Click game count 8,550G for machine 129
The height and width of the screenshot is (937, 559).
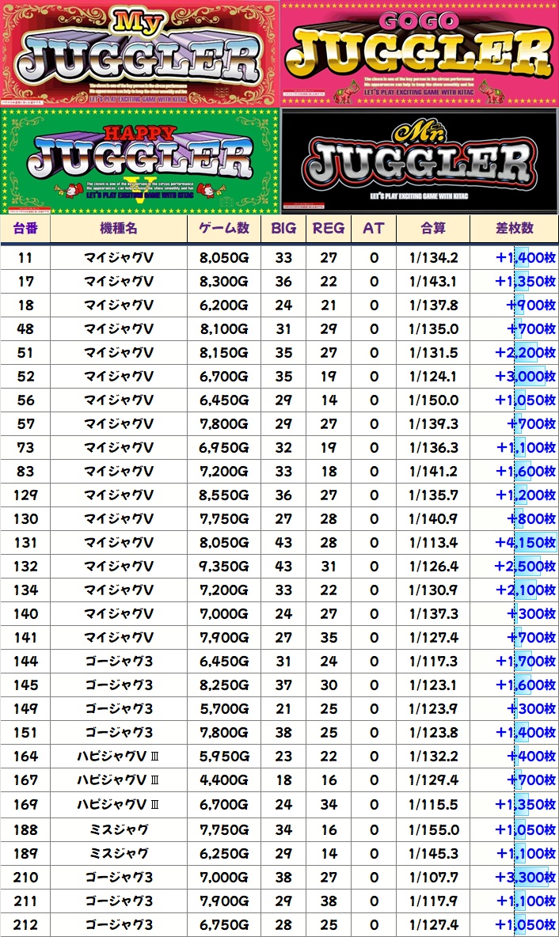pyautogui.click(x=224, y=495)
